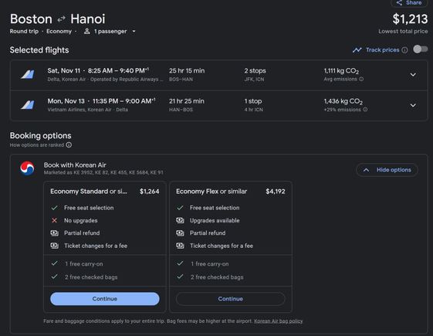Image resolution: width=433 pixels, height=336 pixels.
Task: Click the Economy Flex or similar card title
Action: pos(211,192)
